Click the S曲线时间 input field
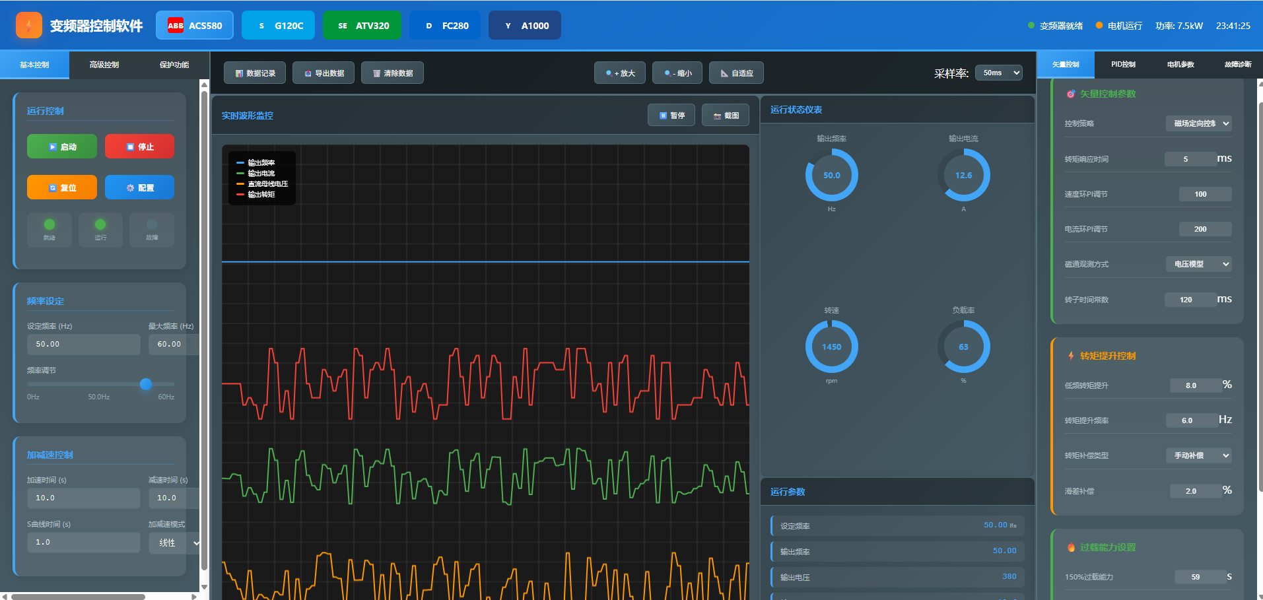This screenshot has width=1263, height=600. 84,543
